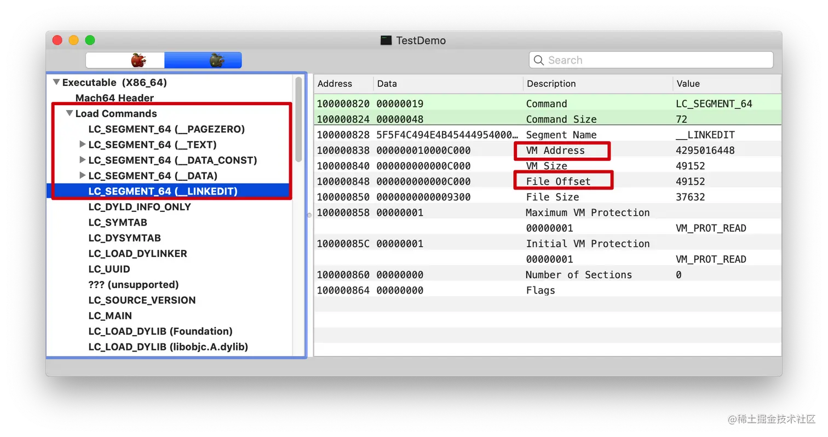Select the Initial VM Protection row
Screen dimensions: 828x437
click(x=548, y=244)
